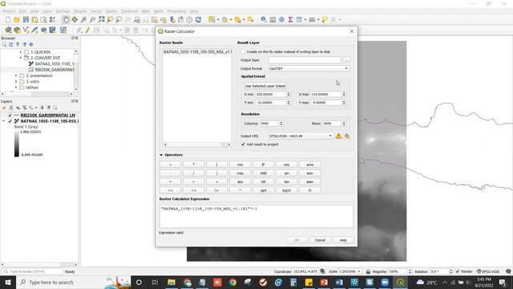Click the Columns stepper arrows

point(281,124)
